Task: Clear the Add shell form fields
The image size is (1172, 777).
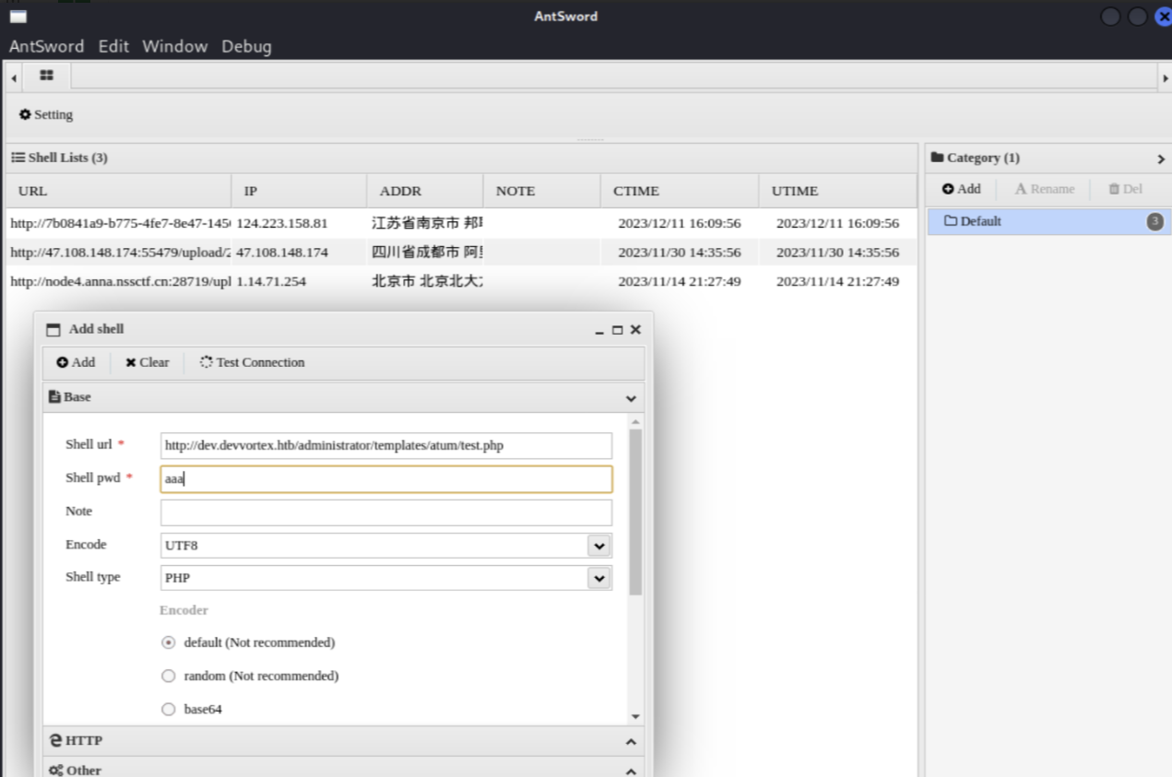Action: coord(148,362)
